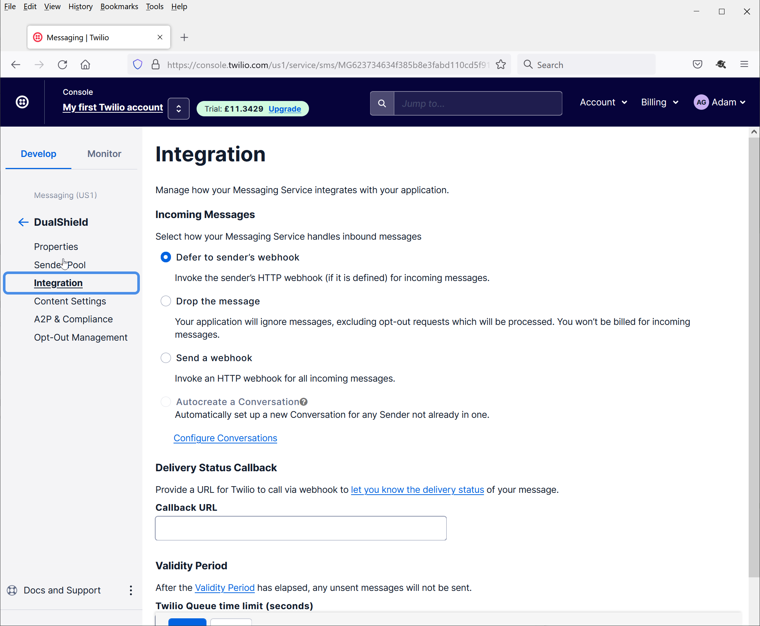Bookmark this page with star icon

pyautogui.click(x=501, y=65)
